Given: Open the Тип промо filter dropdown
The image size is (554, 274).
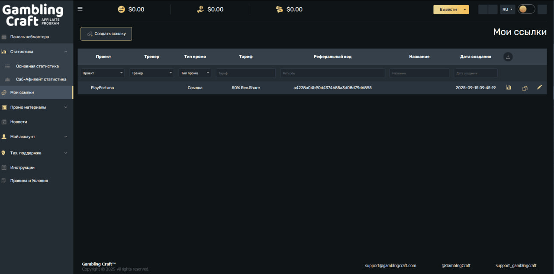Looking at the screenshot, I should (195, 73).
